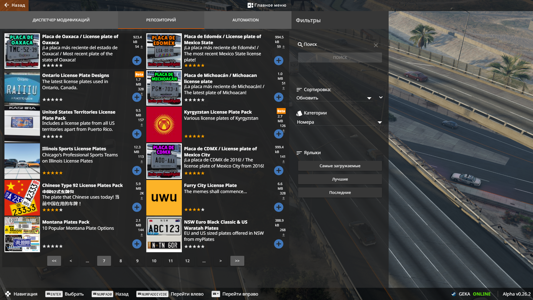This screenshot has height=300, width=533.
Task: Click Выбрать ENTER hint
Action: pos(64,294)
